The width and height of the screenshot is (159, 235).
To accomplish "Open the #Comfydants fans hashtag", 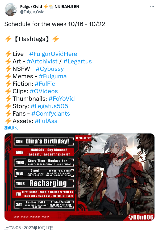I will [51, 114].
